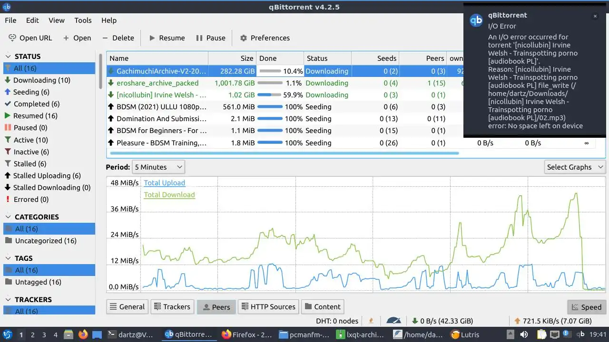Launch Firefox from the panel quick launcher

click(x=83, y=334)
